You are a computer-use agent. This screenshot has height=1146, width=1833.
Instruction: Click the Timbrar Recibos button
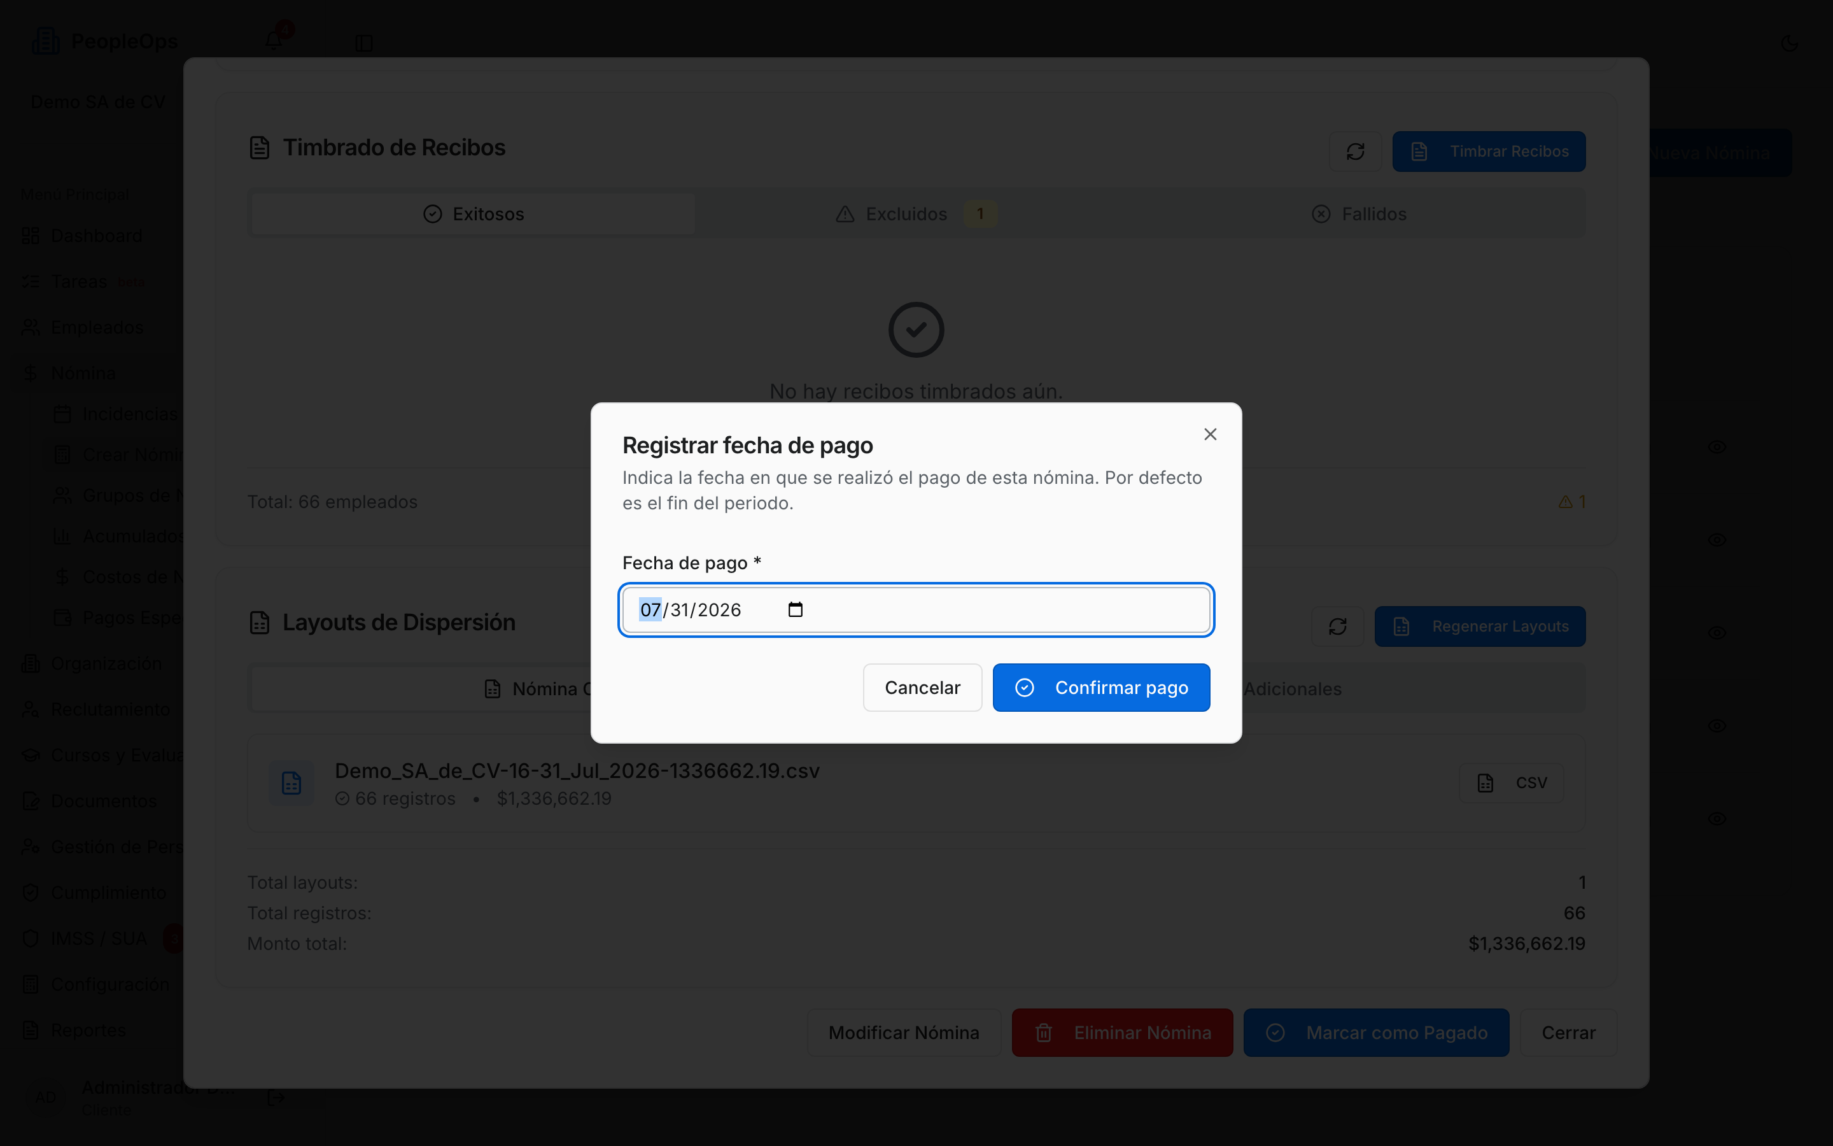(x=1489, y=152)
